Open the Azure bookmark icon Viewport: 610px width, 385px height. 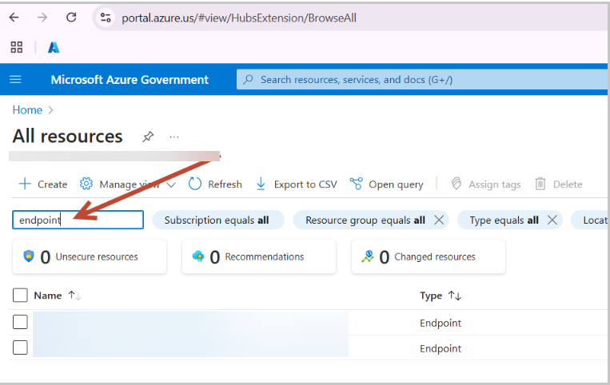(54, 47)
